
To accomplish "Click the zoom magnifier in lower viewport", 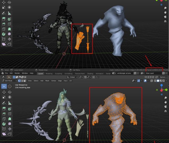I will pos(165,98).
